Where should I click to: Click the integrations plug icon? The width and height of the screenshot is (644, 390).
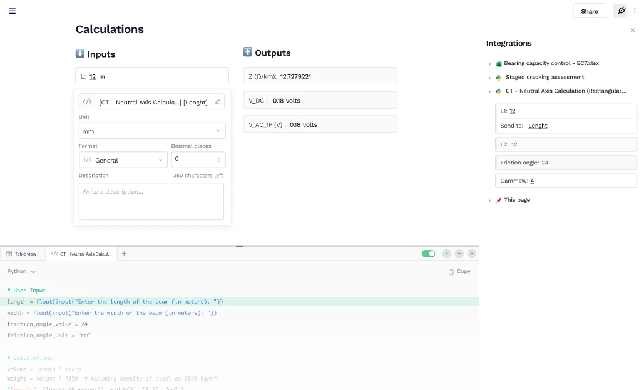pos(621,11)
